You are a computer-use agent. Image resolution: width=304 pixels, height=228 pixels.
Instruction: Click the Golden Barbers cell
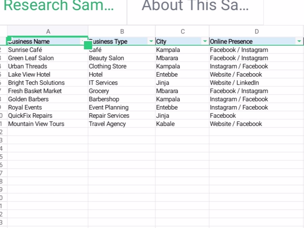click(48, 99)
